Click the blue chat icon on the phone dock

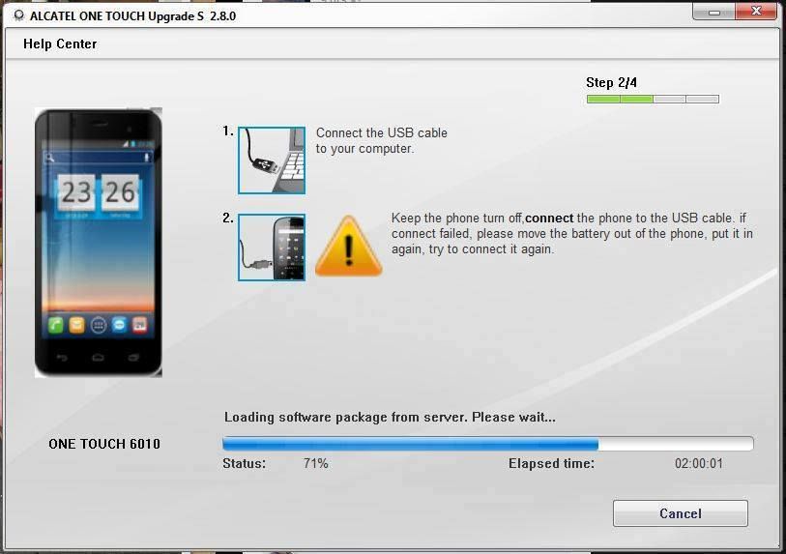[119, 325]
